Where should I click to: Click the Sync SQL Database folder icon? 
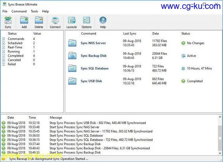72,68
